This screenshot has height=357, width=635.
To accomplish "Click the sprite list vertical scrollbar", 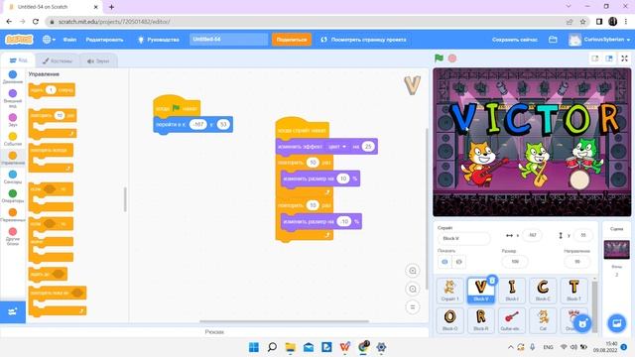I will [594, 306].
